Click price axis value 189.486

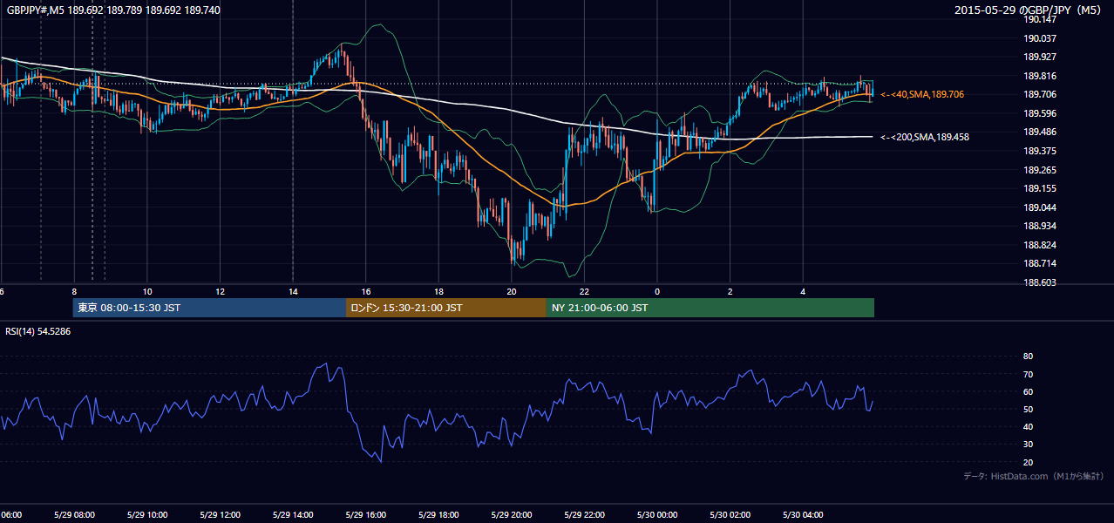[x=1040, y=132]
